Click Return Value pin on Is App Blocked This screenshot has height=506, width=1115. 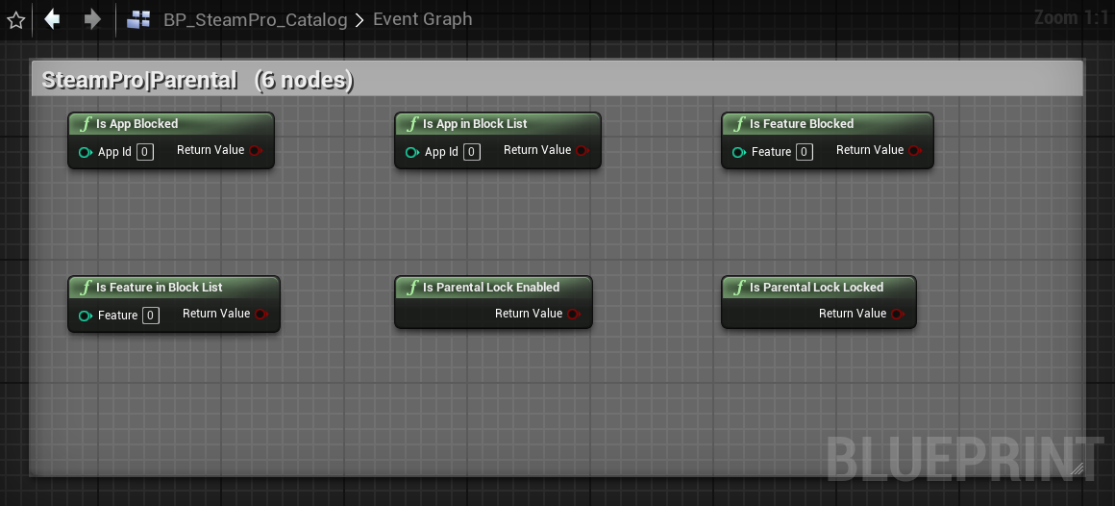256,150
